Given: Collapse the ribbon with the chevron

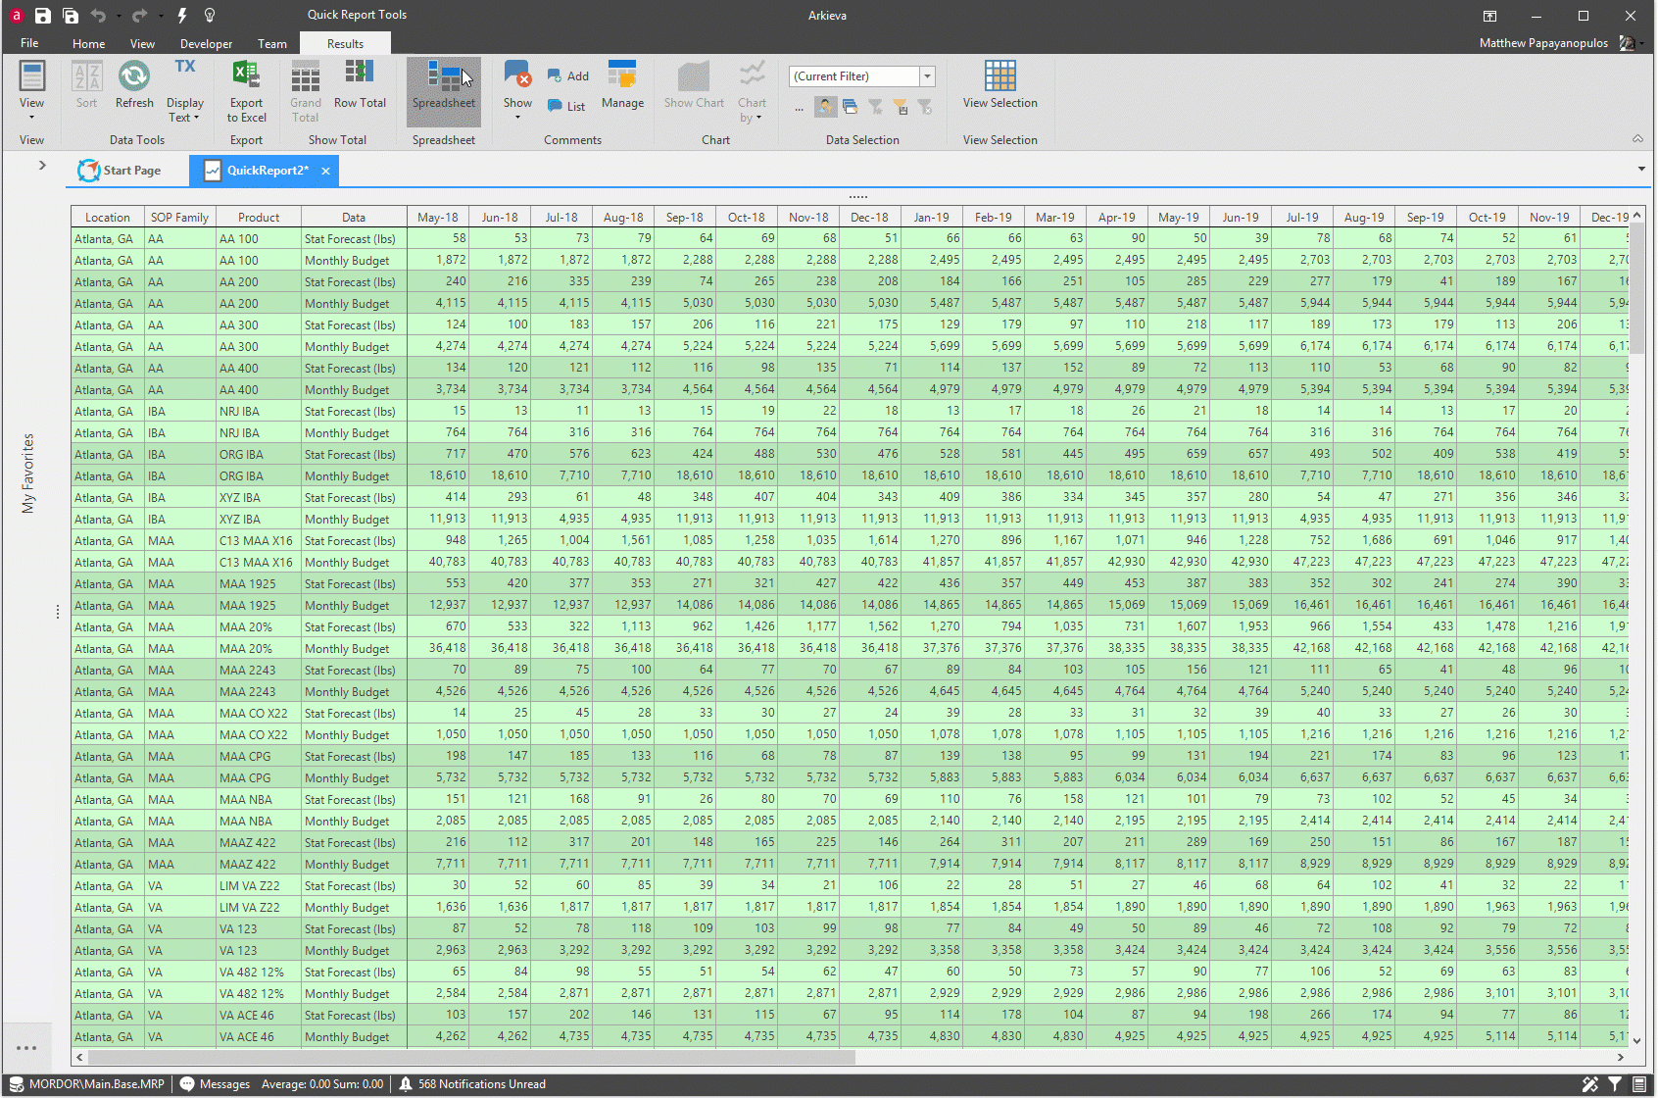Looking at the screenshot, I should [1637, 139].
